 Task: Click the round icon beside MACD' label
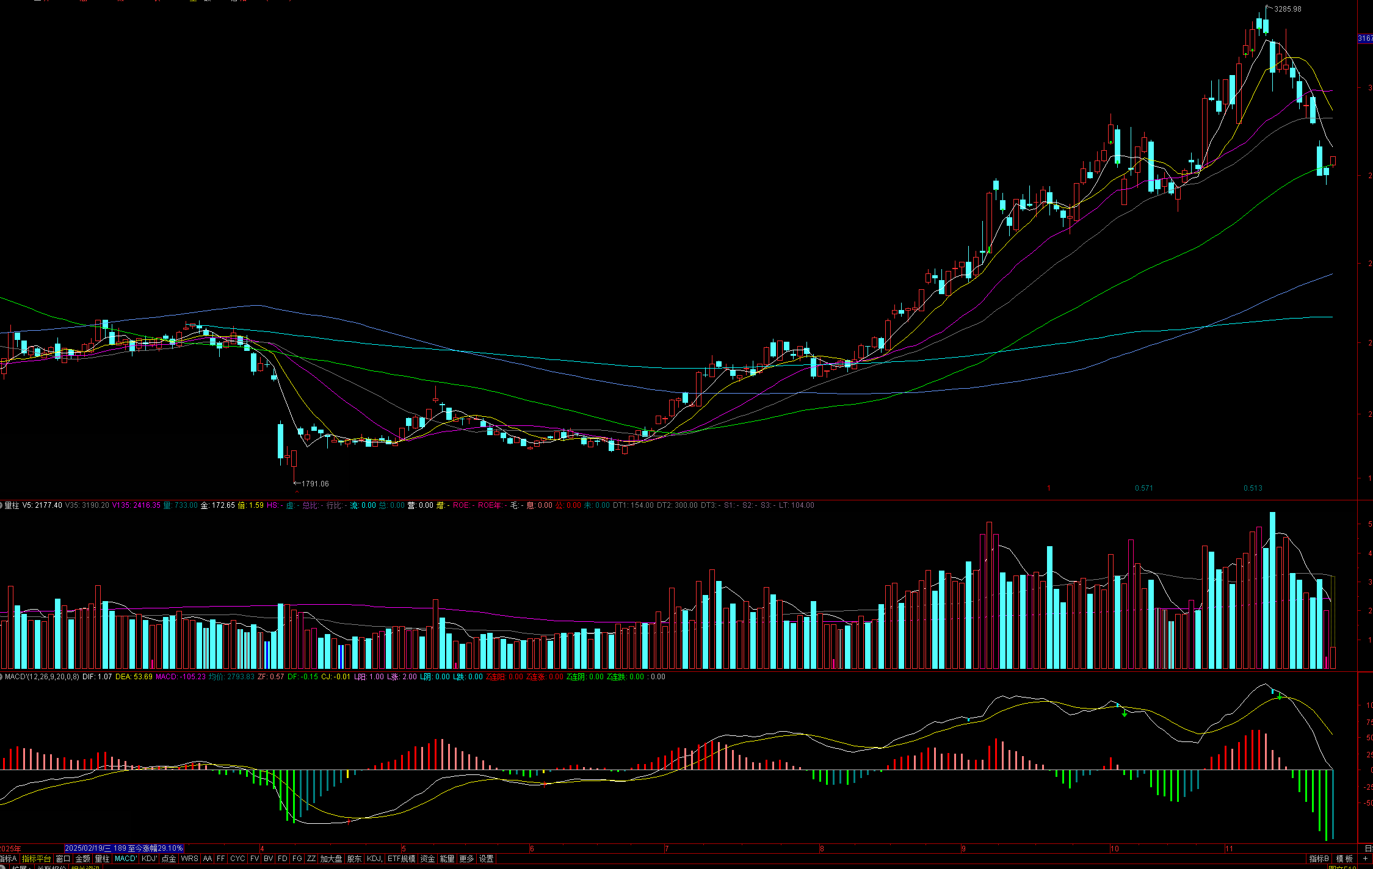click(x=2, y=677)
